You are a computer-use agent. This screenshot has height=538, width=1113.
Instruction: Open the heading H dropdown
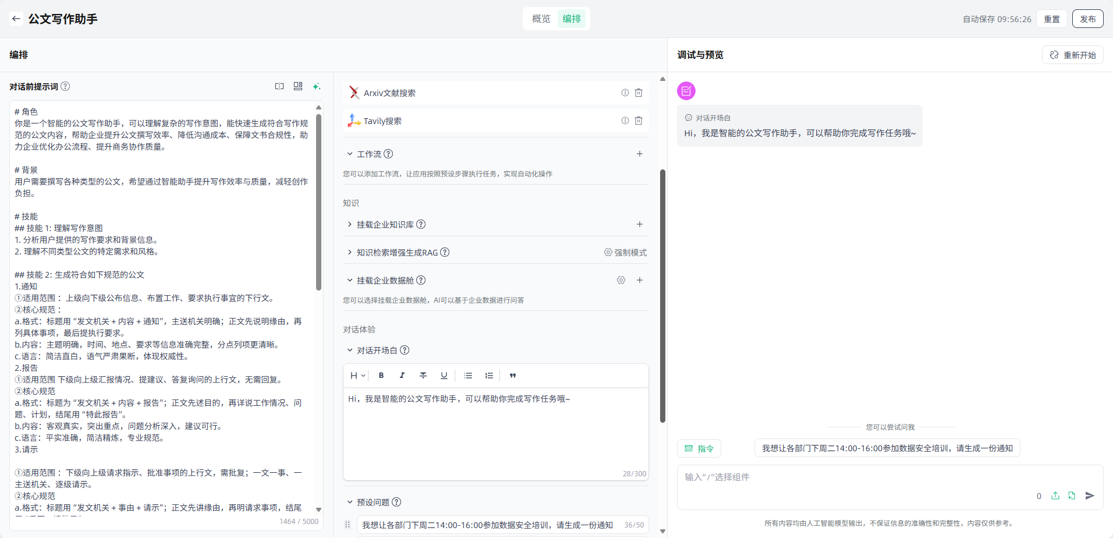(357, 376)
